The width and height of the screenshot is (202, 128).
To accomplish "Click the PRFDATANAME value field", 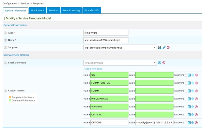I will tap(154, 99).
